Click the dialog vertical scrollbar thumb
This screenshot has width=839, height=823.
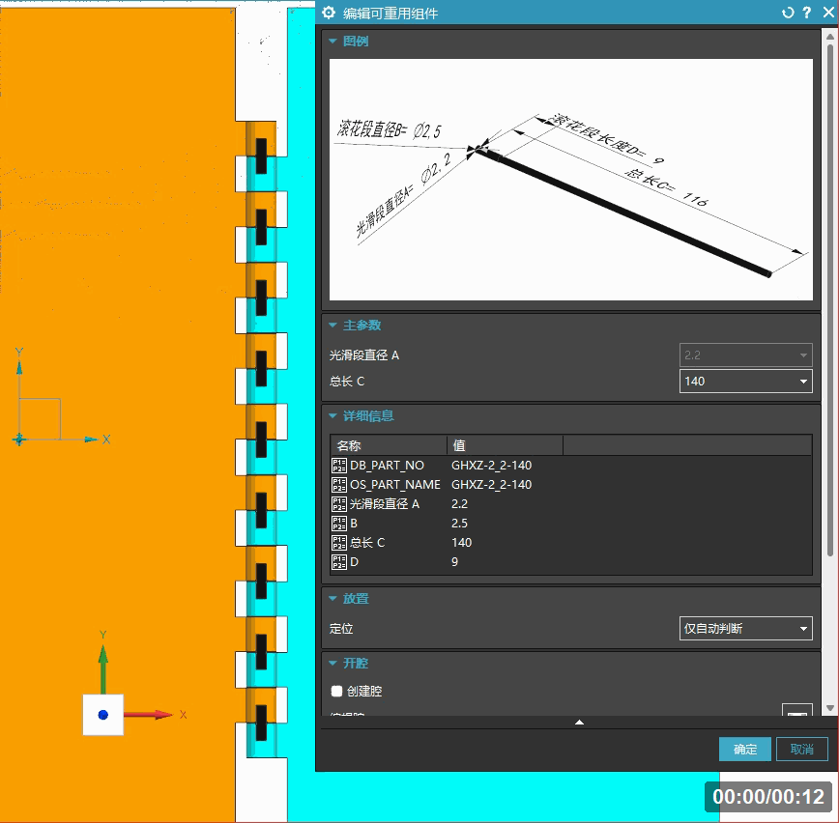coord(830,300)
